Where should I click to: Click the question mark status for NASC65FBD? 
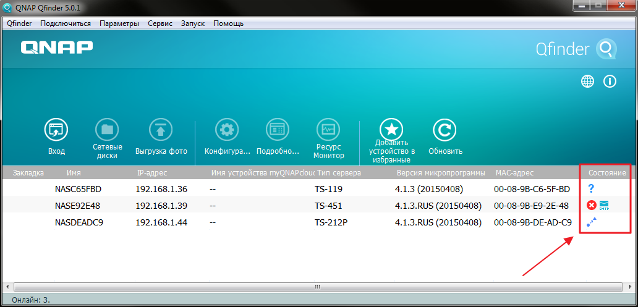[x=592, y=188]
